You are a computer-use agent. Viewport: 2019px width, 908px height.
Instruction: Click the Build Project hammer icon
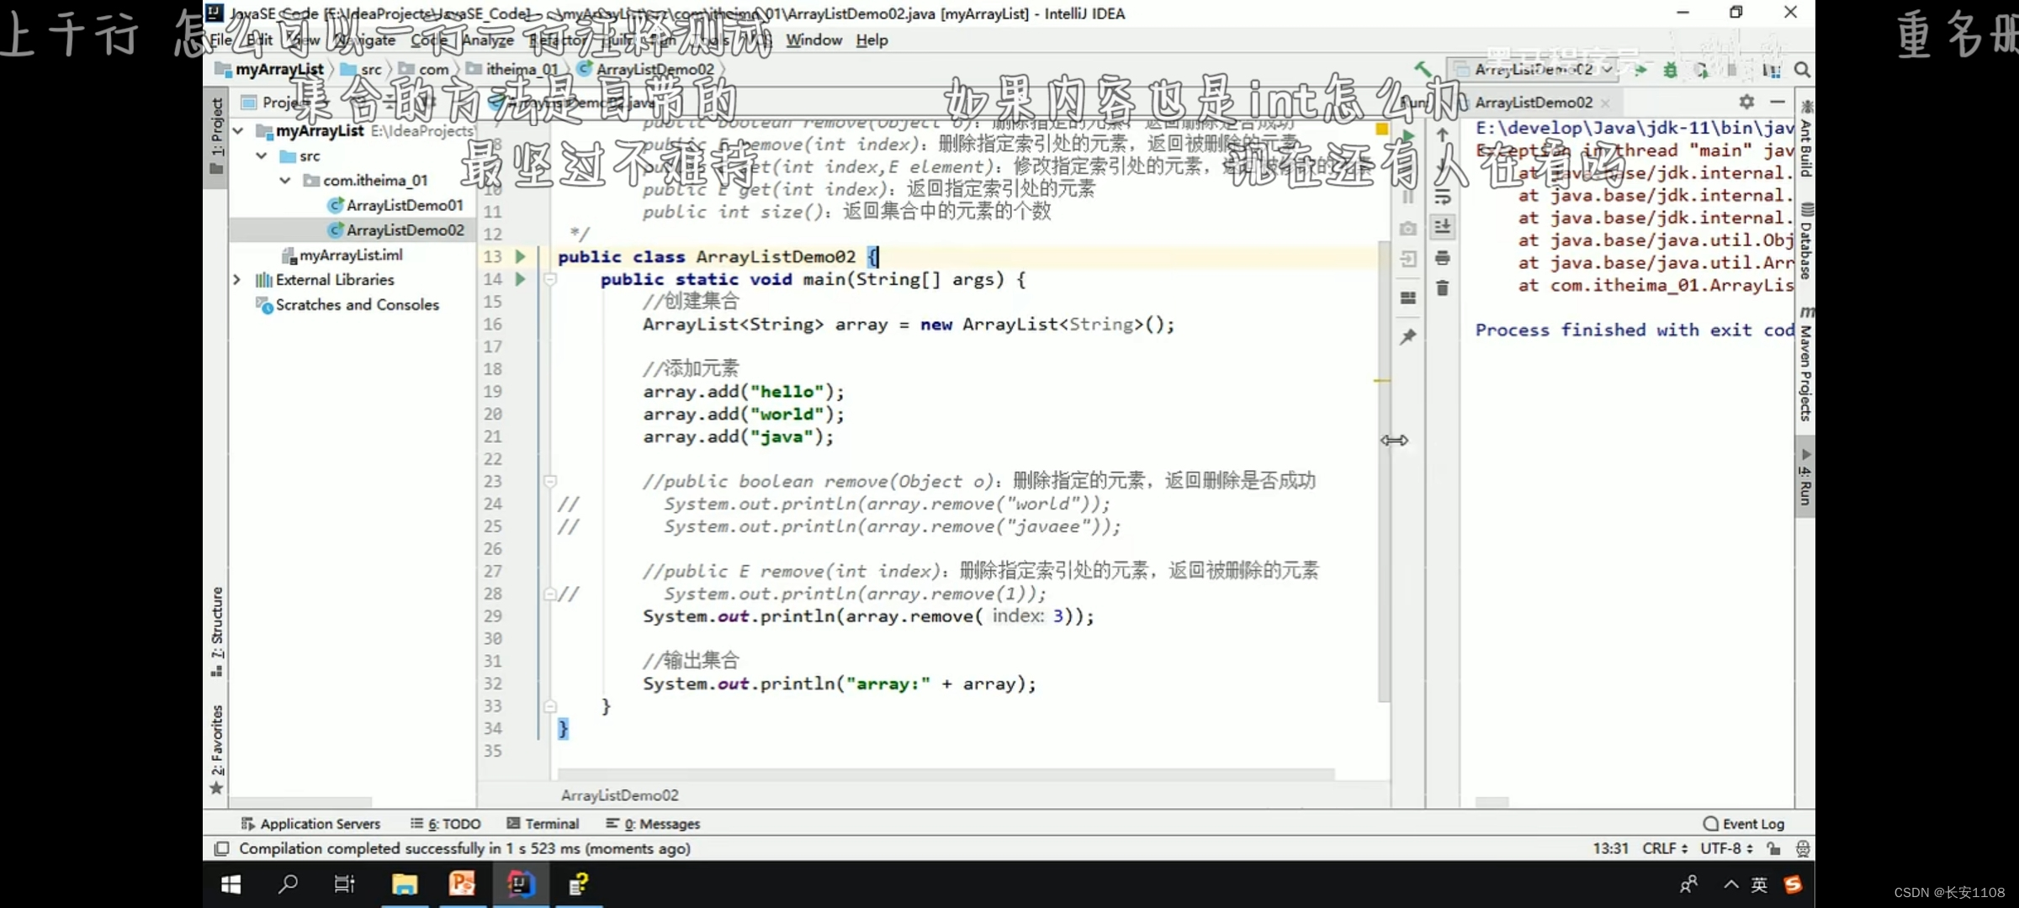pos(1423,69)
